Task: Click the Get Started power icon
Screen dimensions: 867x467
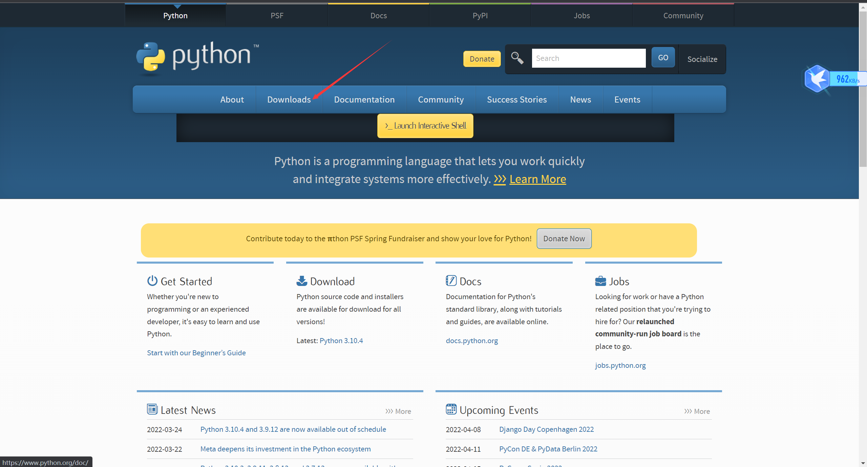Action: click(x=152, y=281)
